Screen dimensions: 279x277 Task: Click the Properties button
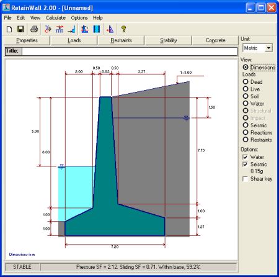[x=27, y=40]
